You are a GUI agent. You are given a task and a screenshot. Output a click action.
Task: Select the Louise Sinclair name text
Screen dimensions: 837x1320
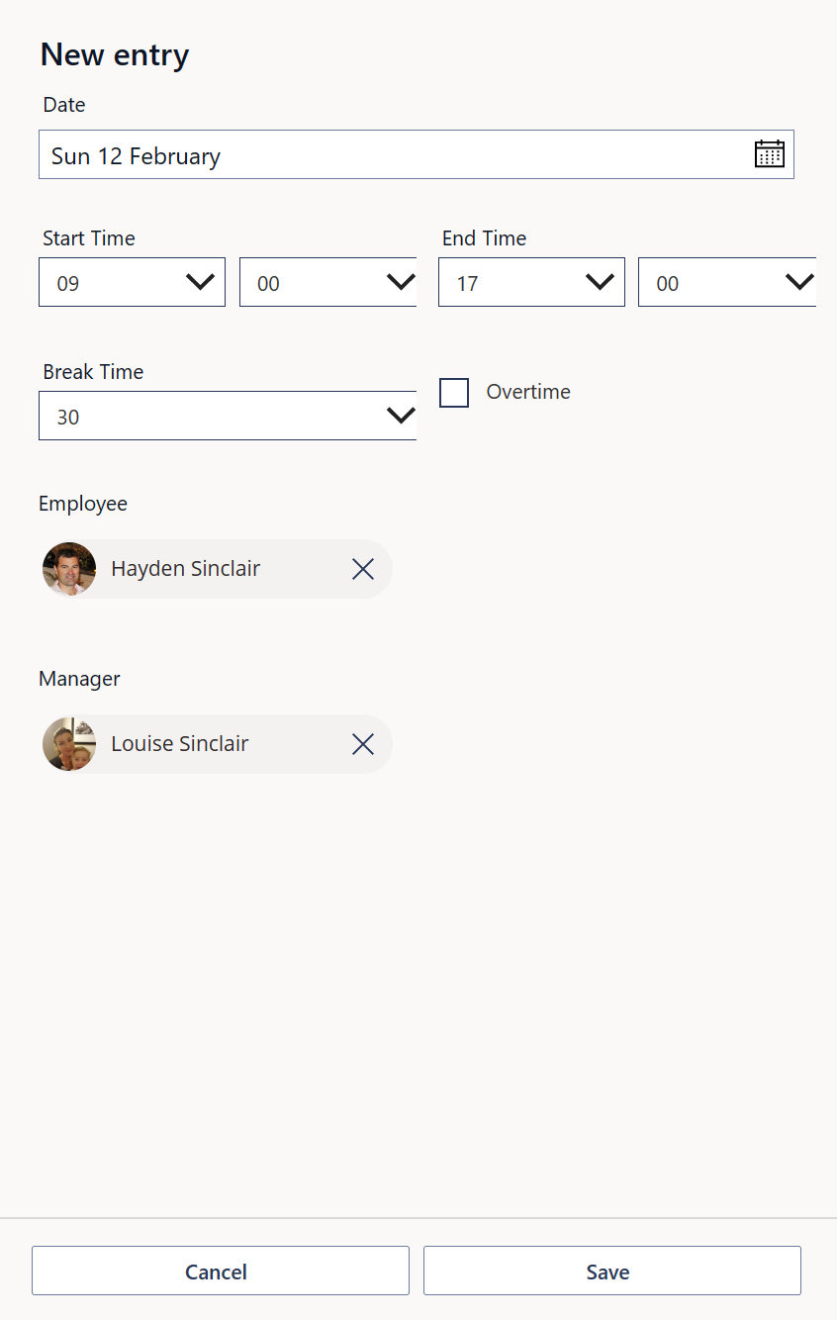tap(179, 744)
